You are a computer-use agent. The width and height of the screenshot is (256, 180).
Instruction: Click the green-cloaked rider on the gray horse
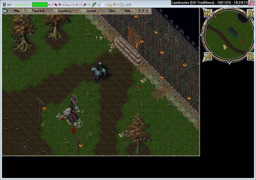point(99,72)
